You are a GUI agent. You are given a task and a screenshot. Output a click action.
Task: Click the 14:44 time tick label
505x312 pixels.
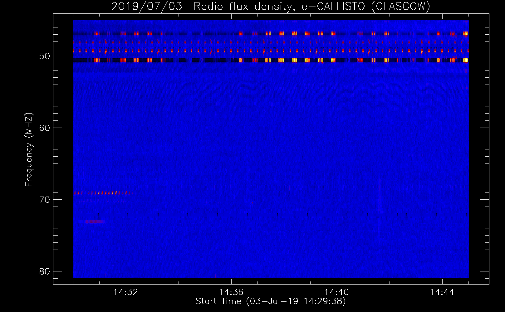[x=442, y=292]
